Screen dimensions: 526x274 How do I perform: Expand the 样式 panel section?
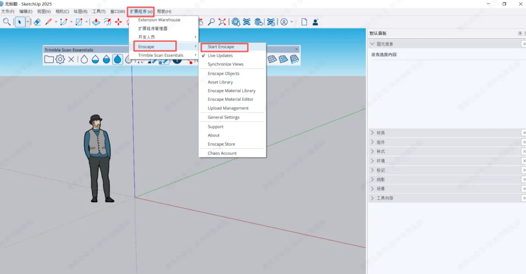coord(372,152)
